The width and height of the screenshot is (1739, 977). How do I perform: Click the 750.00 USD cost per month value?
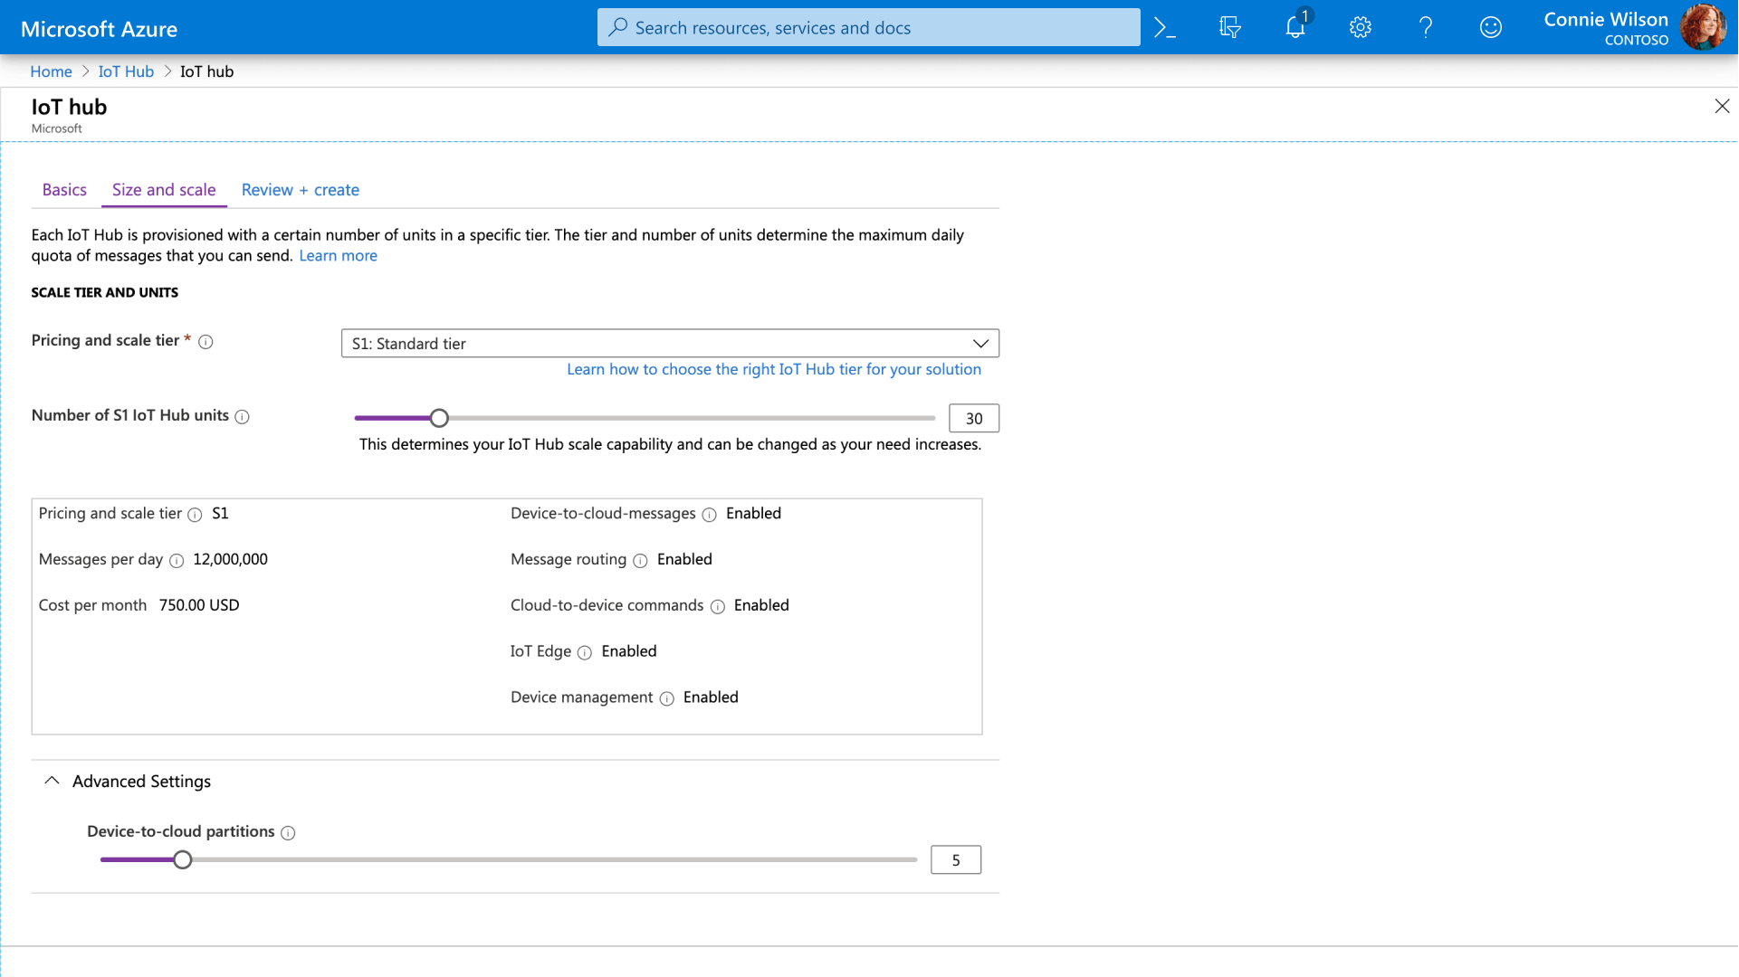tap(199, 605)
